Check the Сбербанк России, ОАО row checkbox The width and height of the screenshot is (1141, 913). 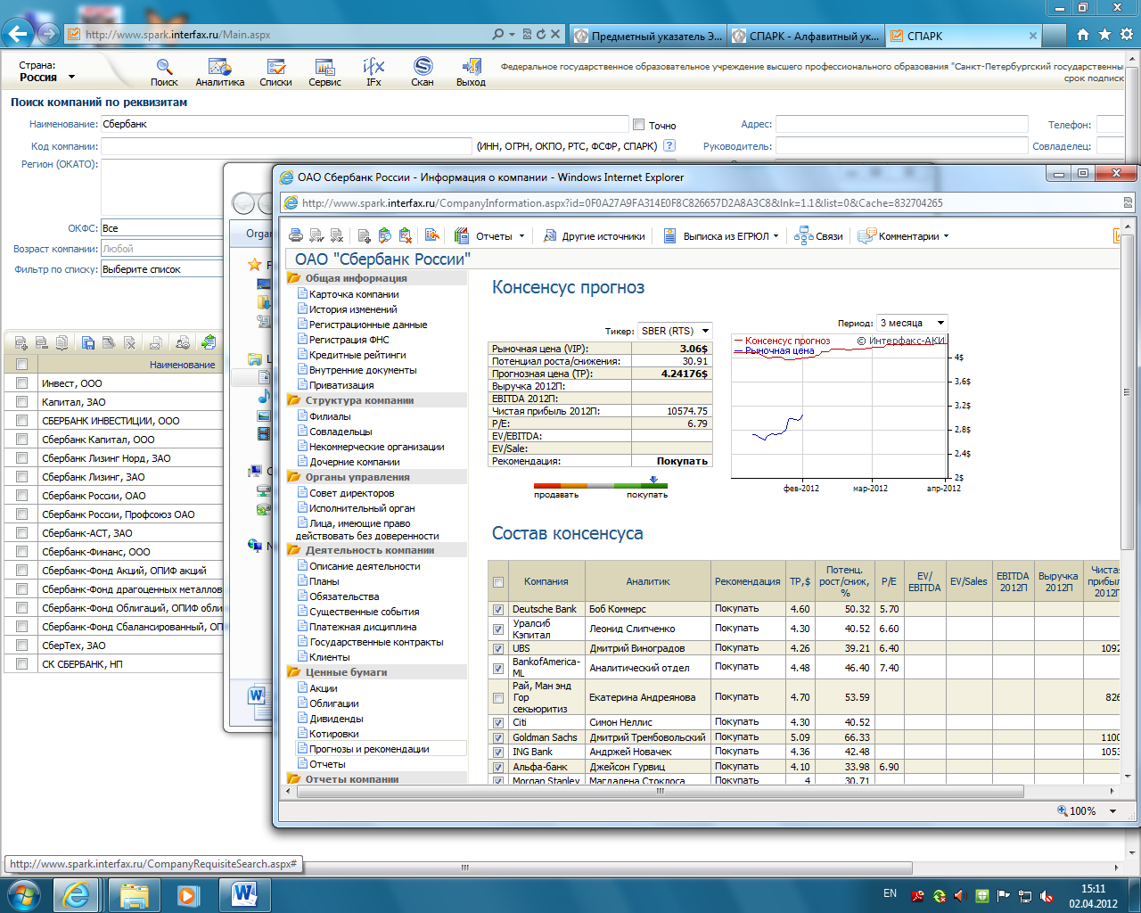coord(21,495)
